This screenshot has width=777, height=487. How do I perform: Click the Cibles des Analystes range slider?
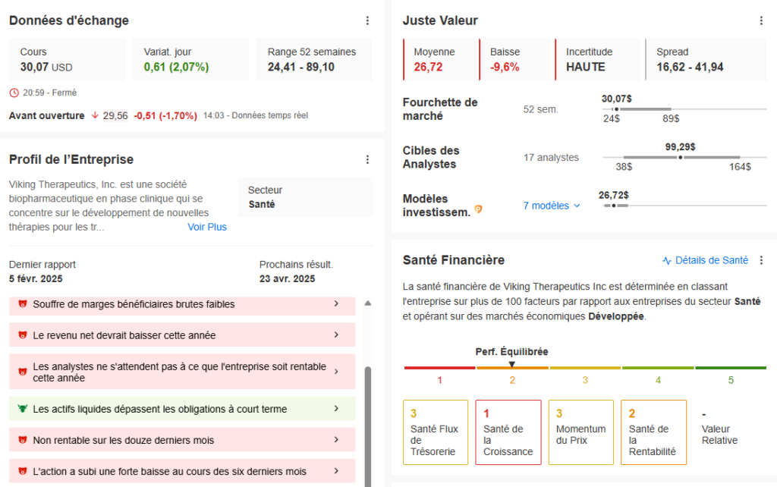(675, 158)
